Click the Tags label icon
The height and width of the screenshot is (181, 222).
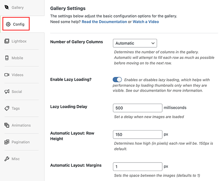tap(7, 108)
